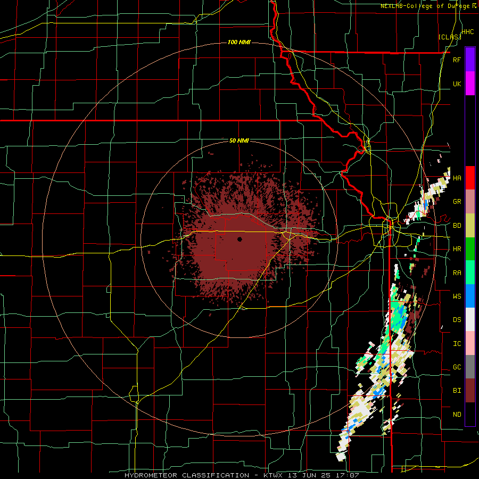Click the 'DS' legend label

click(x=457, y=320)
